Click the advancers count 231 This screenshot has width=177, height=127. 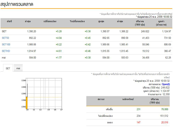click(x=138, y=109)
